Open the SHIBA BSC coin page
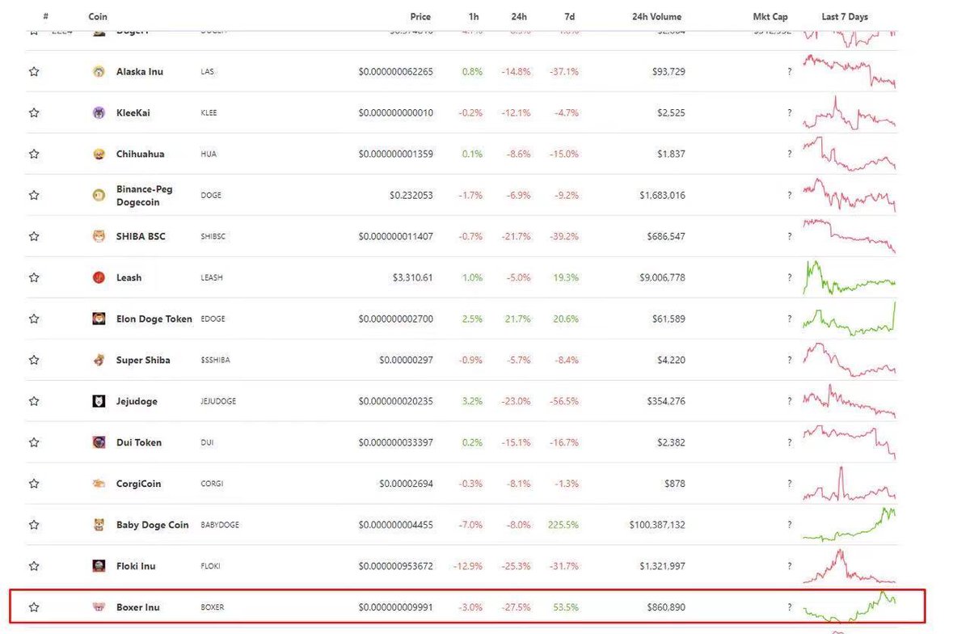This screenshot has width=970, height=634. tap(141, 237)
